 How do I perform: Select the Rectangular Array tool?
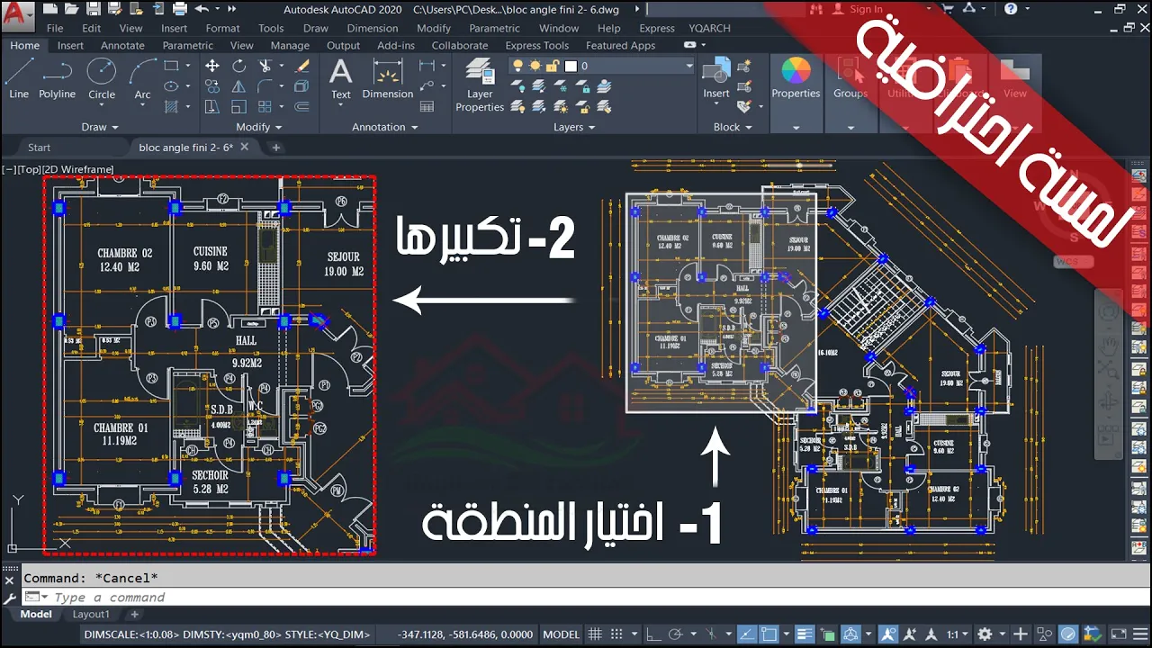point(265,106)
